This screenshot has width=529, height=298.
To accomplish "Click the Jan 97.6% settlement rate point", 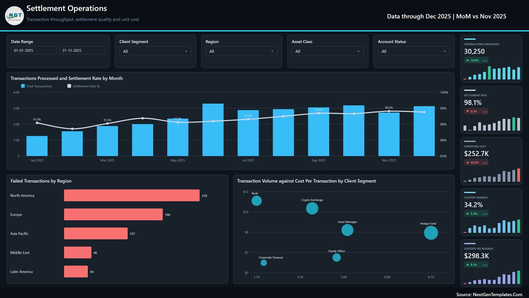I will point(37,123).
